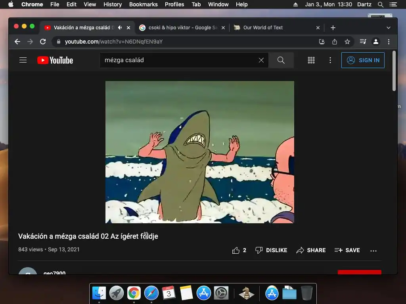The height and width of the screenshot is (304, 406).
Task: Mute the tab via the speaker icon
Action: click(120, 27)
